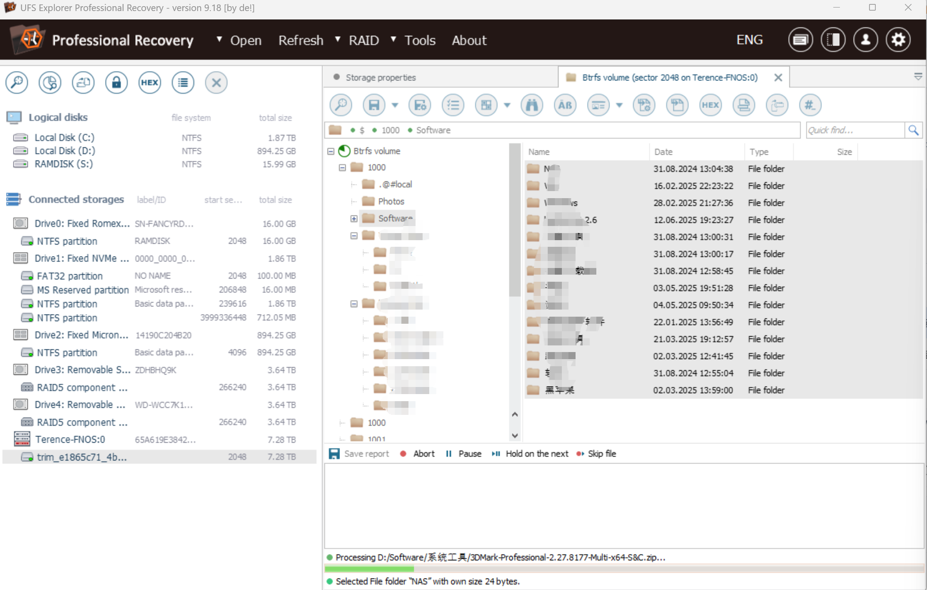This screenshot has width=927, height=590.
Task: Collapse the 1000 folder in tree
Action: click(x=342, y=168)
